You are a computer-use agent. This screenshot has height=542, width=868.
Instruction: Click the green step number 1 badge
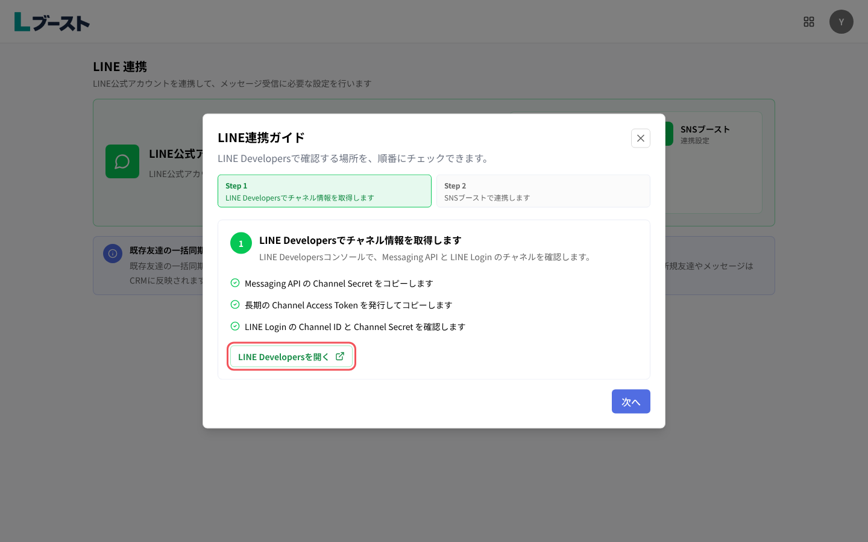click(241, 243)
